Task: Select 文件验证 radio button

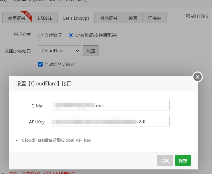Action: click(x=40, y=35)
